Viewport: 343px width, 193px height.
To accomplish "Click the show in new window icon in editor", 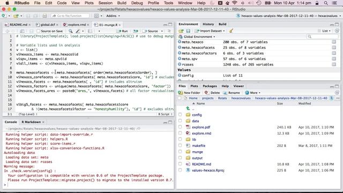I will click(22, 31).
